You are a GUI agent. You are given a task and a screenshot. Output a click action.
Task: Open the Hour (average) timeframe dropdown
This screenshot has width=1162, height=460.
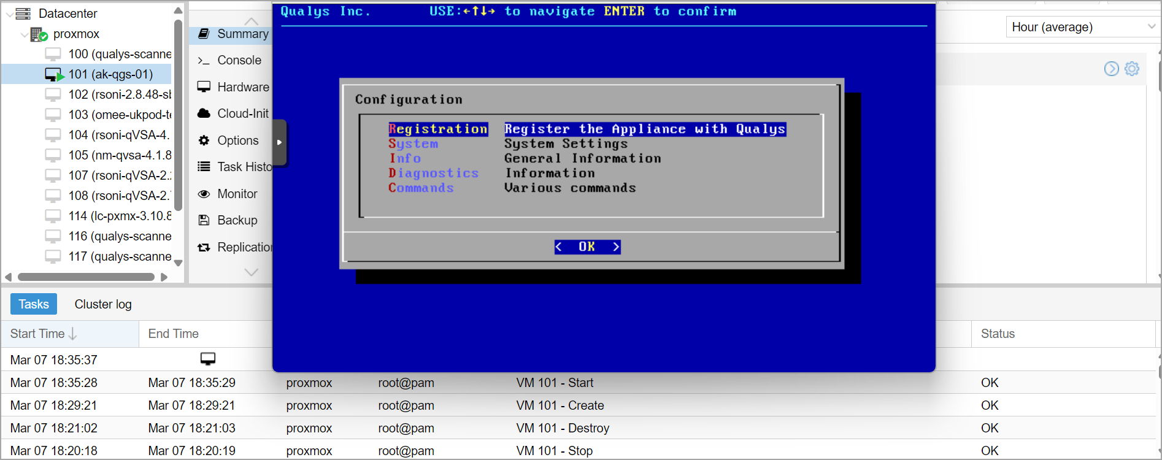(x=1083, y=27)
